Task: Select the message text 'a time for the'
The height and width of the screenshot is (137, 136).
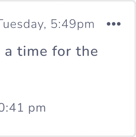Action: 51,51
